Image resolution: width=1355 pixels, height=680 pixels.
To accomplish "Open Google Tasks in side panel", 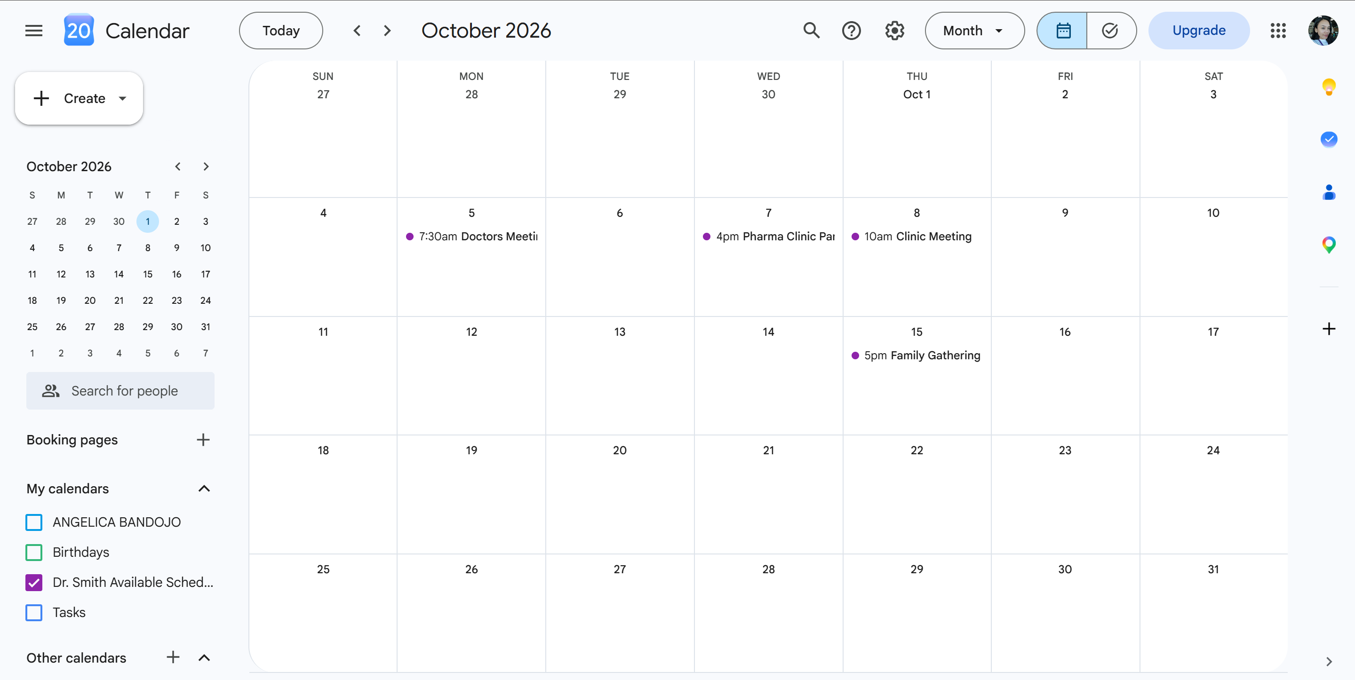I will [x=1329, y=139].
